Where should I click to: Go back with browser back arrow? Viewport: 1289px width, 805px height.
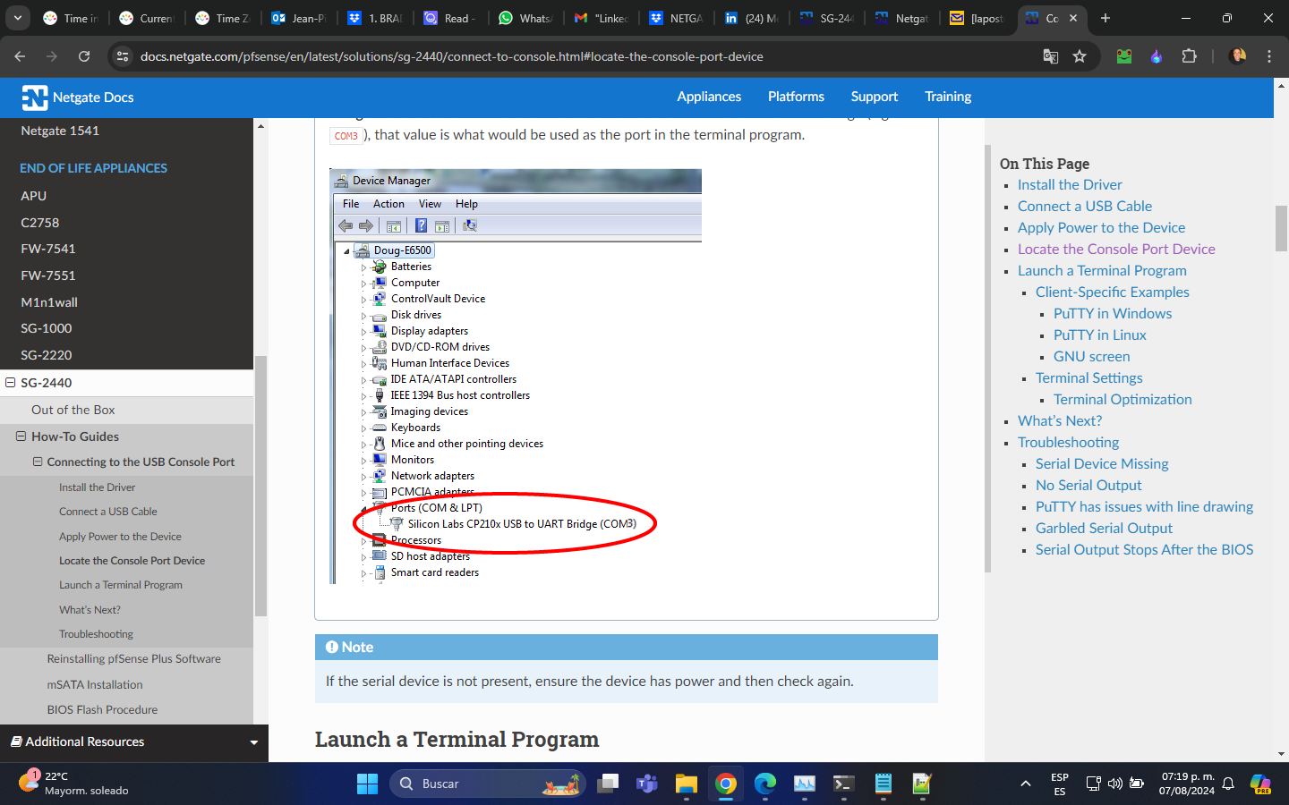(x=20, y=56)
